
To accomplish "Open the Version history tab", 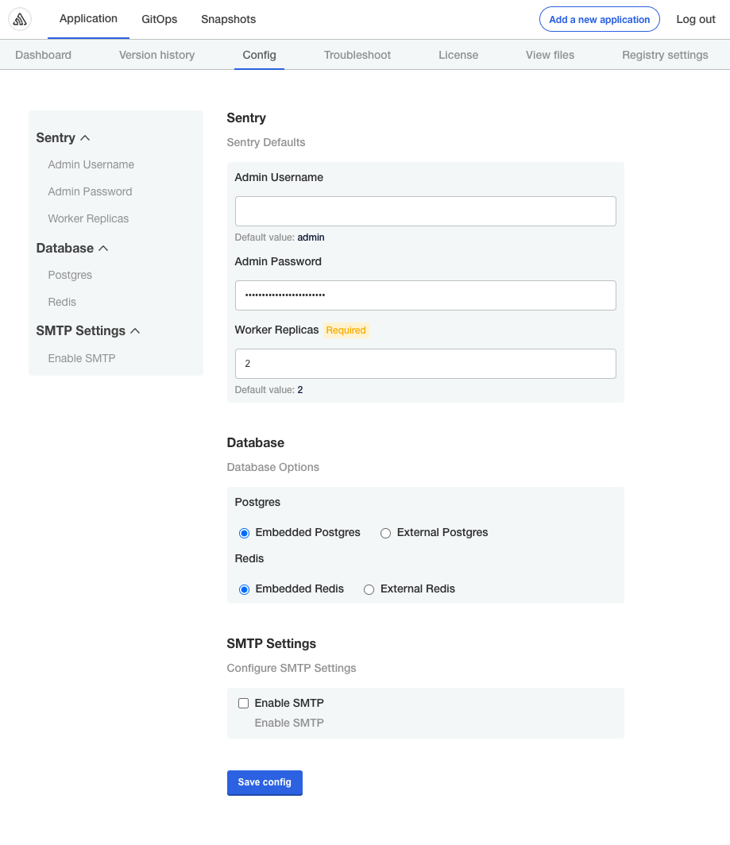I will (x=156, y=55).
